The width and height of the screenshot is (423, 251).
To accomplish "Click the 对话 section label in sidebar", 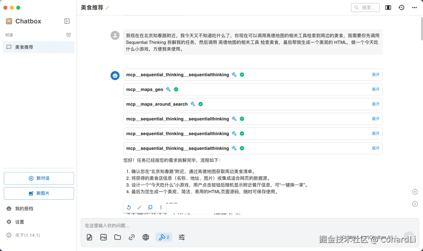I will [9, 35].
